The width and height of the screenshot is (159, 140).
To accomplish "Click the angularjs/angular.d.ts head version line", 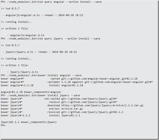I will coord(43,15).
